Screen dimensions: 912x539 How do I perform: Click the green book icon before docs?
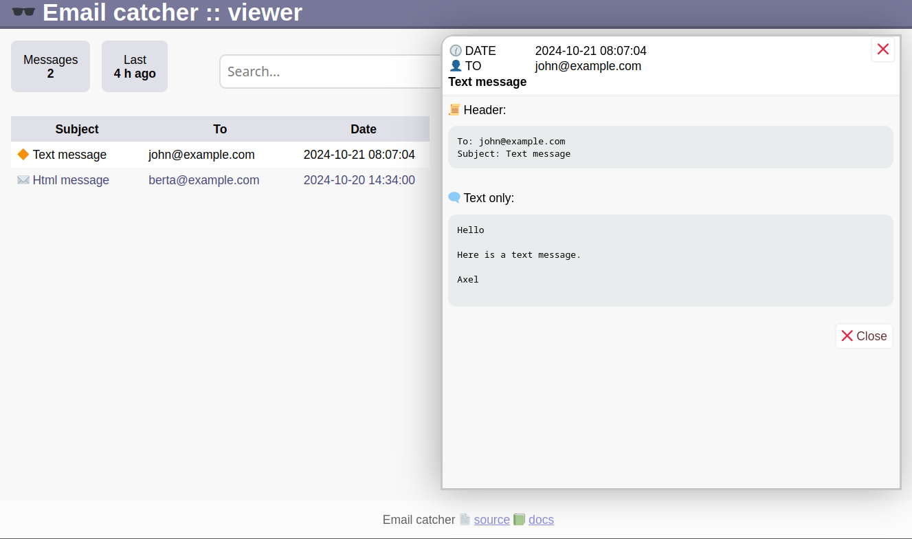(x=520, y=519)
